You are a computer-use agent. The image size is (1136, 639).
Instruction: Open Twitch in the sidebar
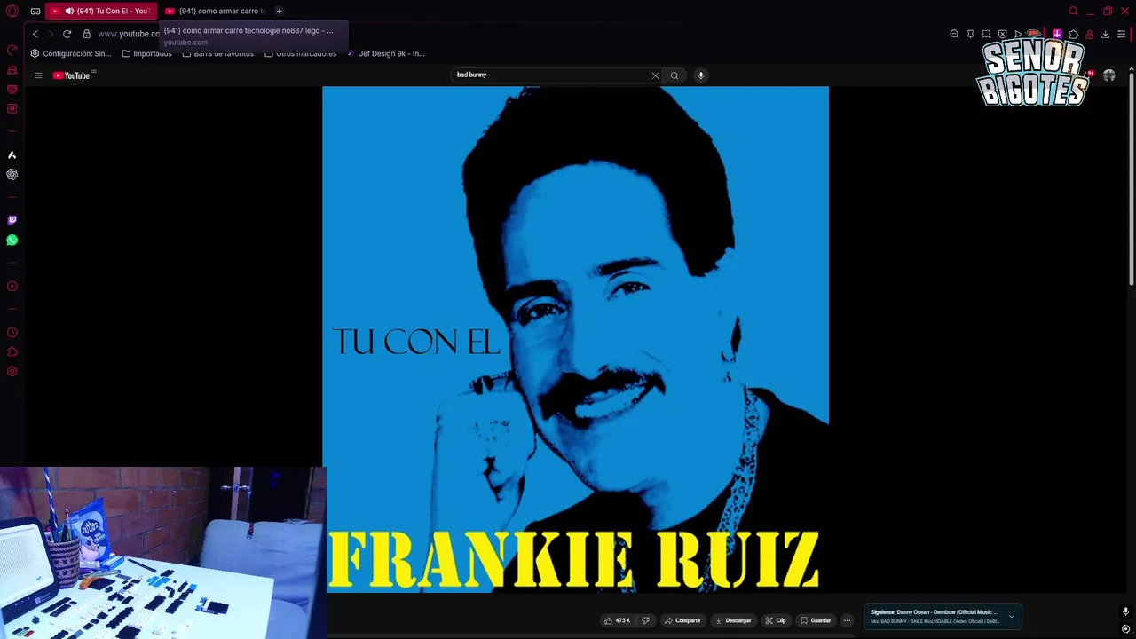pos(12,220)
